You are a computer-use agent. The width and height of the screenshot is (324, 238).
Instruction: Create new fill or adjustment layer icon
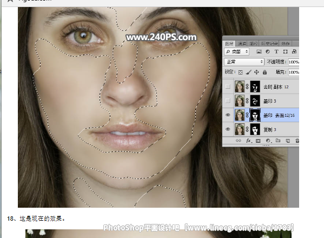[268, 141]
